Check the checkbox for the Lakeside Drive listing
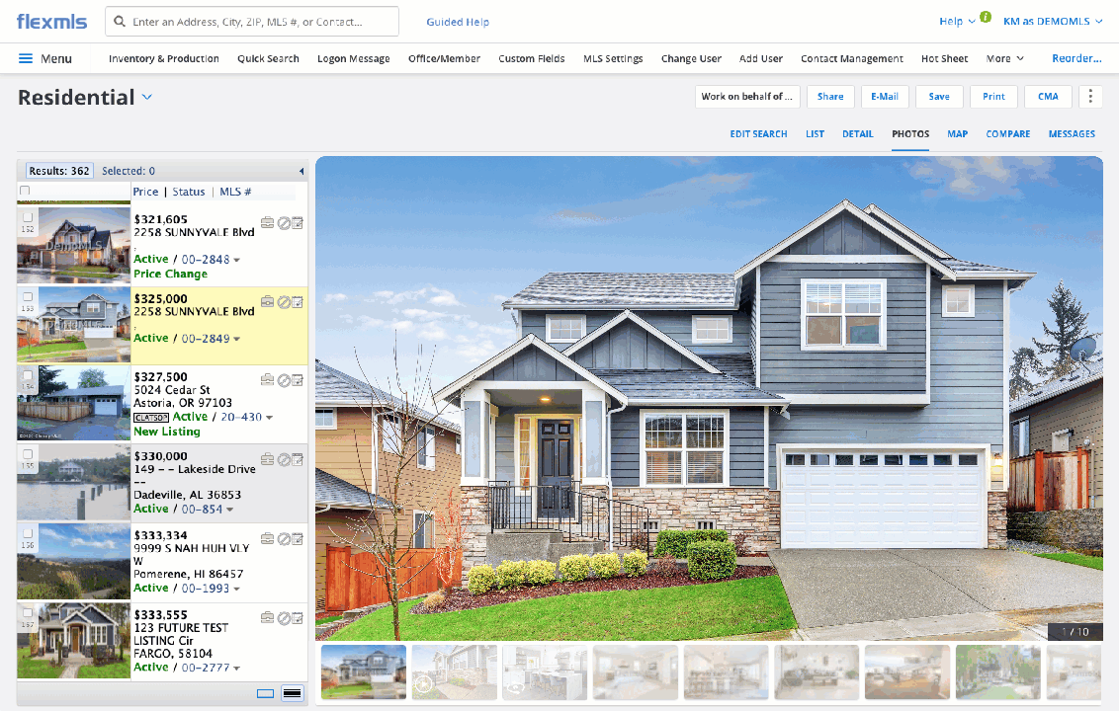Viewport: 1119px width, 711px height. 27,454
